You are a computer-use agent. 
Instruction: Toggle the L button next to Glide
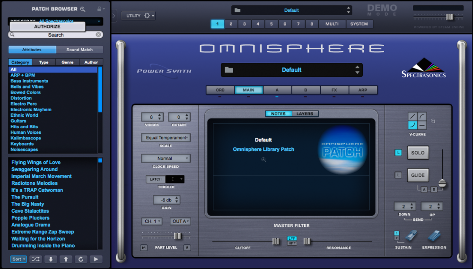pos(398,175)
